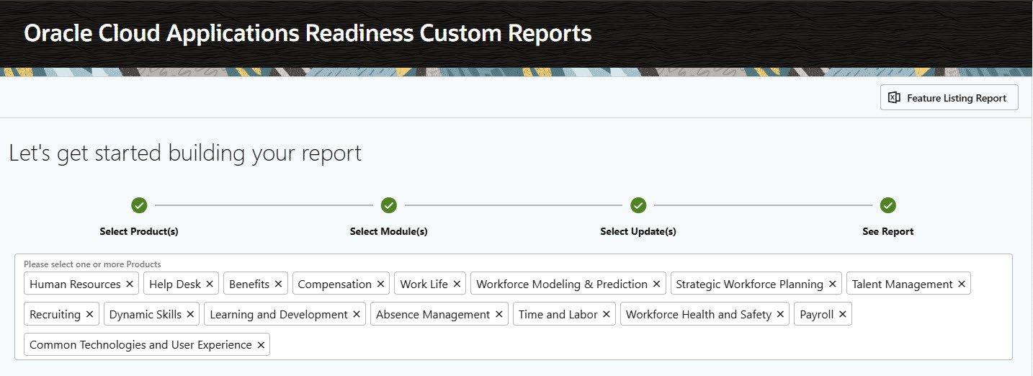Go to the Select Update(s) step label

click(638, 232)
